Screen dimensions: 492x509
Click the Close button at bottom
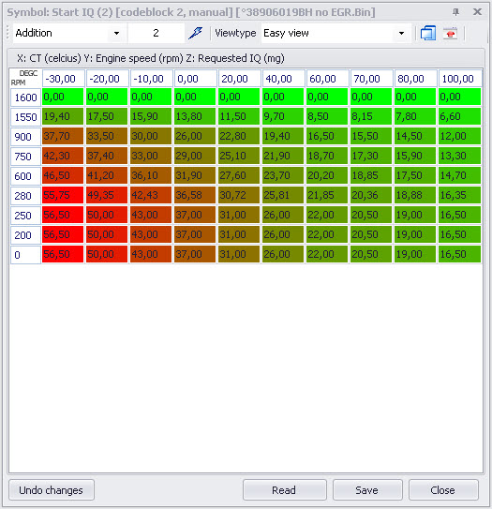point(443,490)
